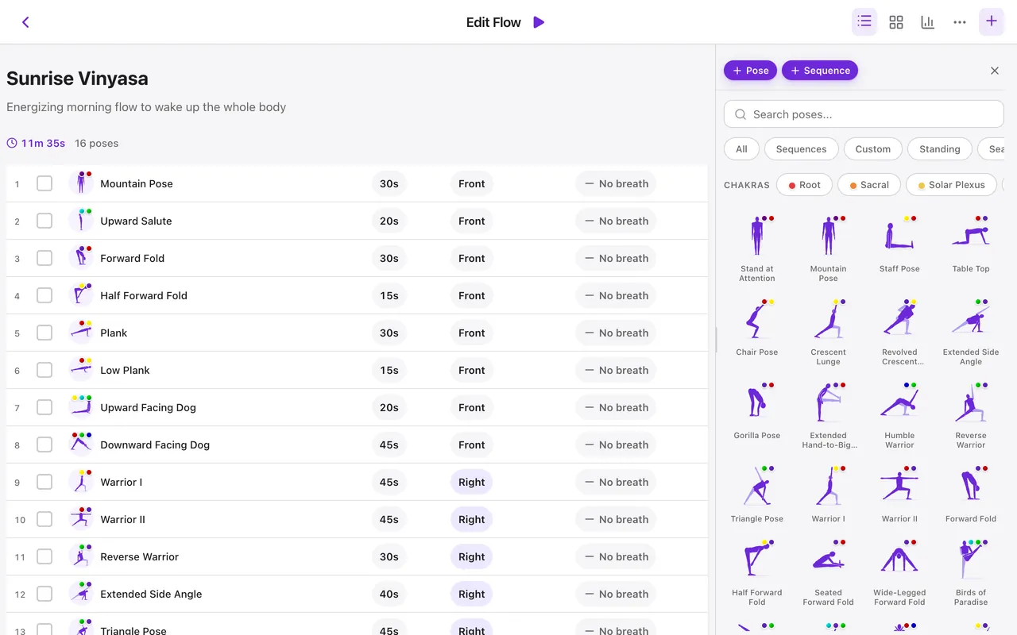This screenshot has height=635, width=1017.
Task: Open breath selector for Forward Fold row
Action: [616, 258]
